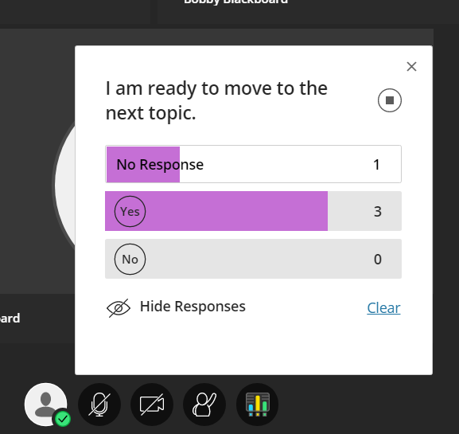Click the No Response count of 1
Viewport: 459px width, 434px height.
click(x=377, y=164)
